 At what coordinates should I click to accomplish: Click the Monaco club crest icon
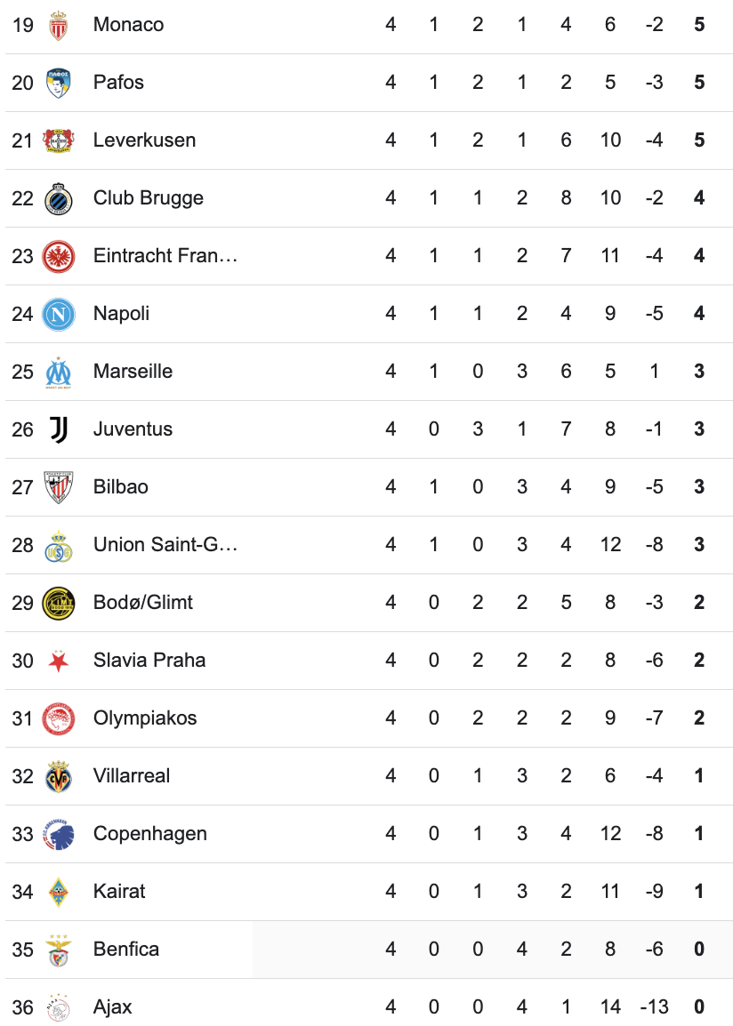pyautogui.click(x=59, y=25)
